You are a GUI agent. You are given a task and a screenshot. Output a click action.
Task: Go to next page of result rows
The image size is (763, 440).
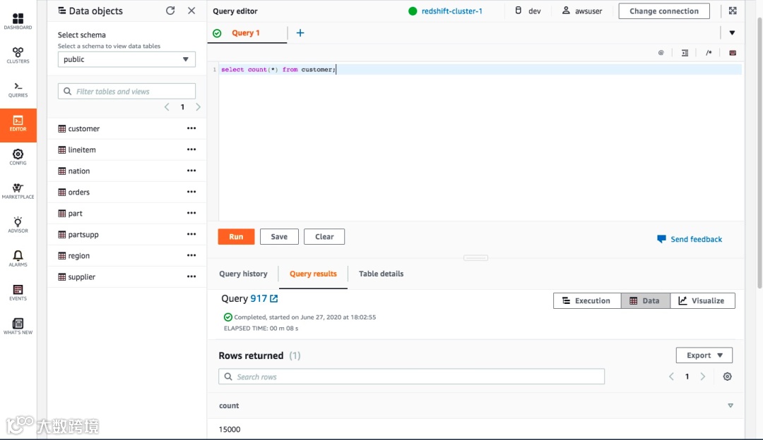pyautogui.click(x=703, y=377)
